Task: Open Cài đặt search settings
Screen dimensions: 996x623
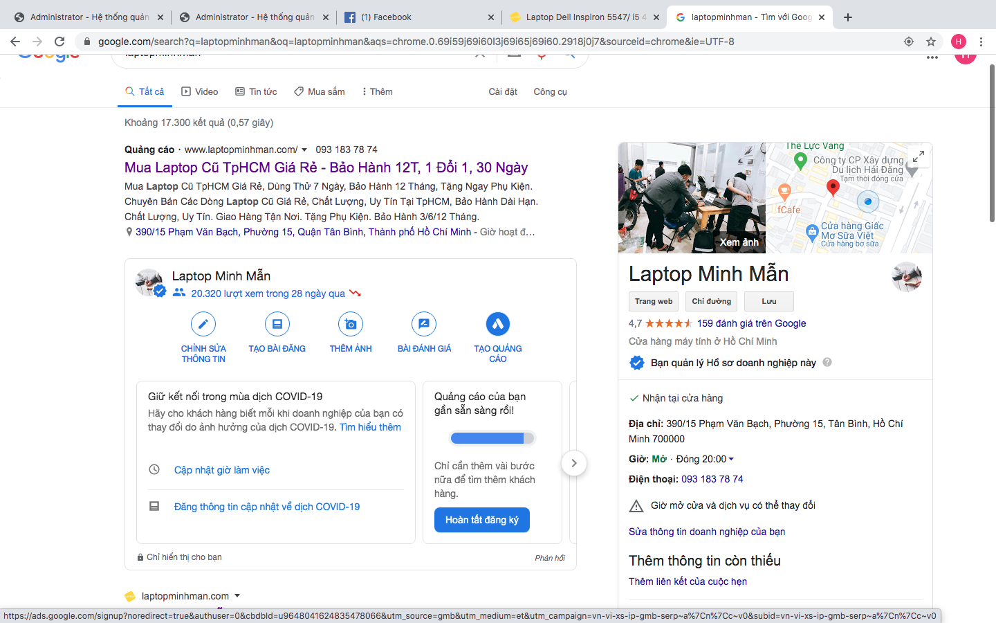Action: point(503,91)
